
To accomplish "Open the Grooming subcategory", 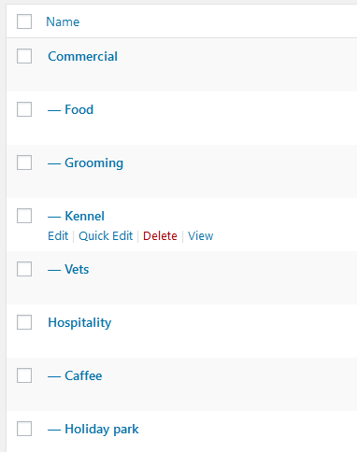I will [x=93, y=163].
